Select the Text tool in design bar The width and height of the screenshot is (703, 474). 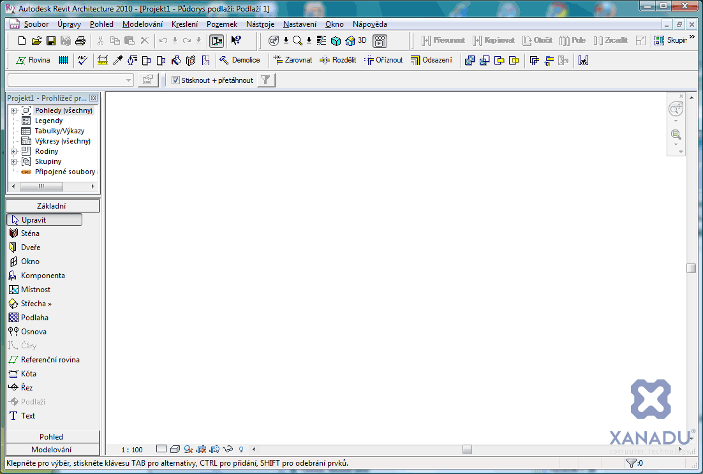[22, 416]
